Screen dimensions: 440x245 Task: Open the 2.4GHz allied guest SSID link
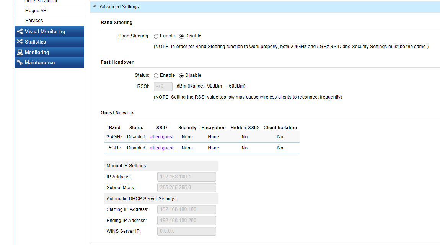point(161,137)
